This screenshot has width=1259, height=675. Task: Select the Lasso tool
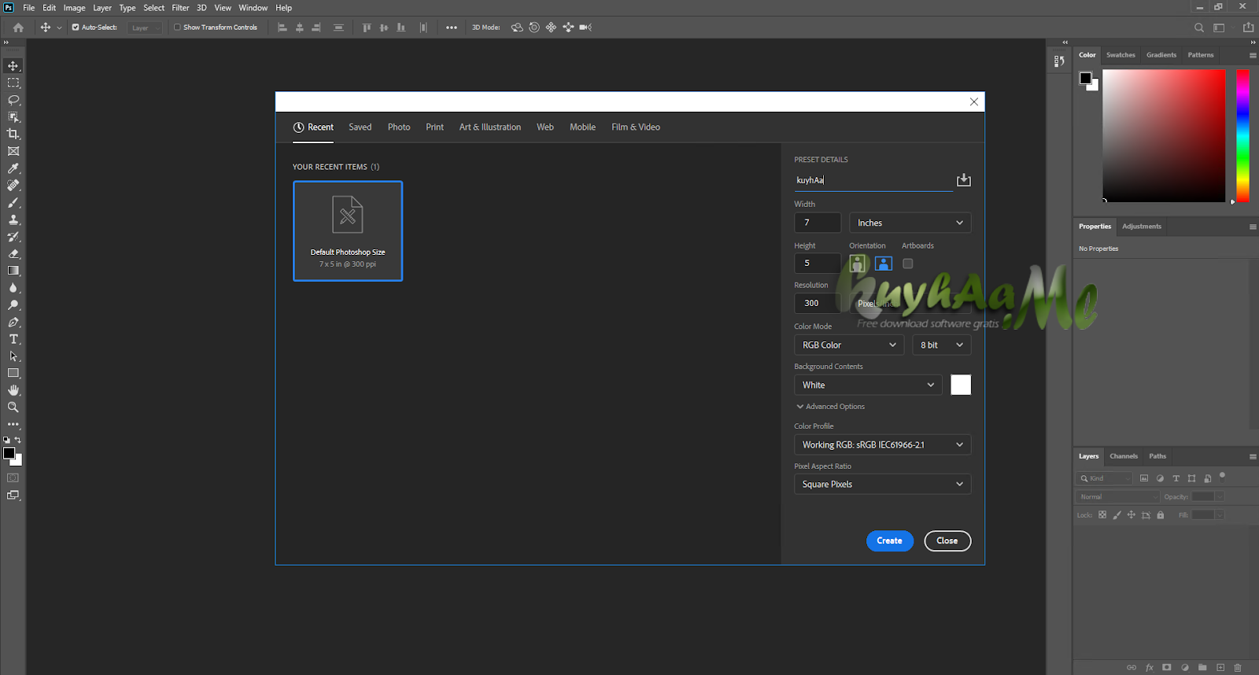click(13, 100)
